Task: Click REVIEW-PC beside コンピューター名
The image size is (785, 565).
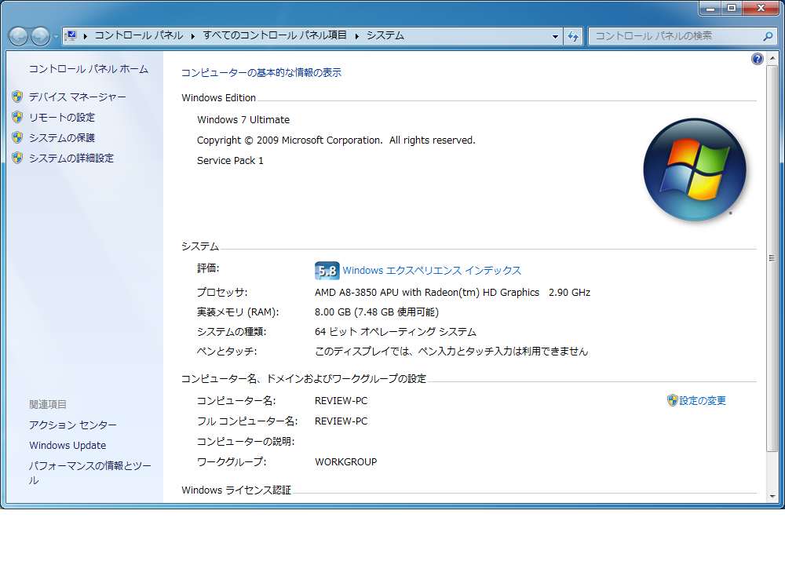Action: [341, 401]
